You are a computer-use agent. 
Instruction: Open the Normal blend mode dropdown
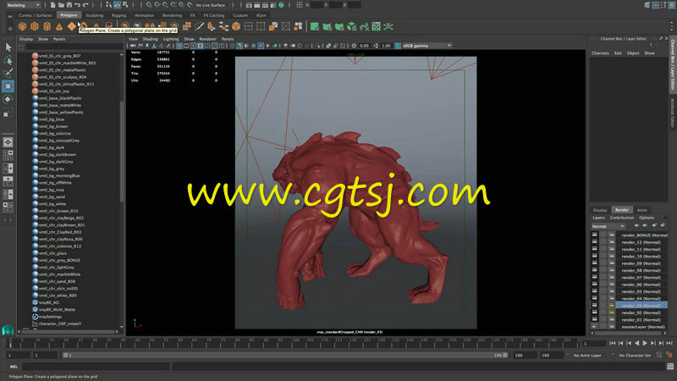point(608,226)
